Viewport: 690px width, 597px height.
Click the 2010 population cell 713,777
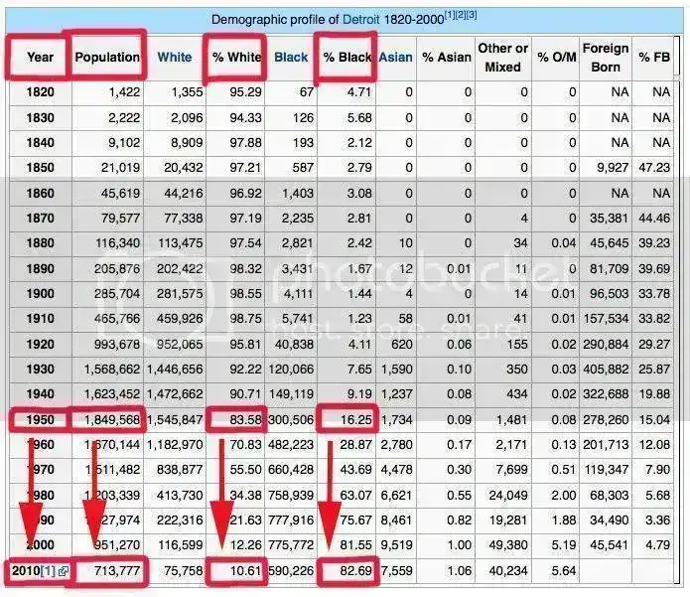tap(110, 571)
